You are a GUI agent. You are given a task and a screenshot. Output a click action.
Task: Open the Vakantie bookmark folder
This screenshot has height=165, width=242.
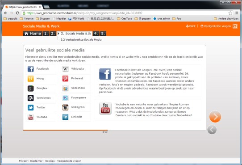pyautogui.click(x=26, y=18)
